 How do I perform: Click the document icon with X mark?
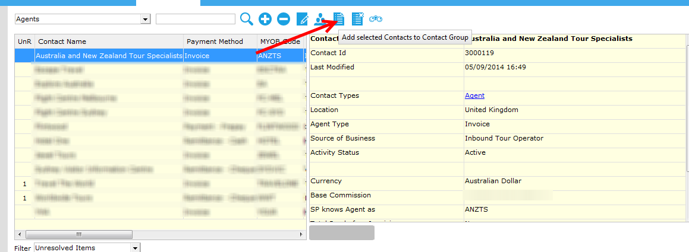pyautogui.click(x=357, y=19)
